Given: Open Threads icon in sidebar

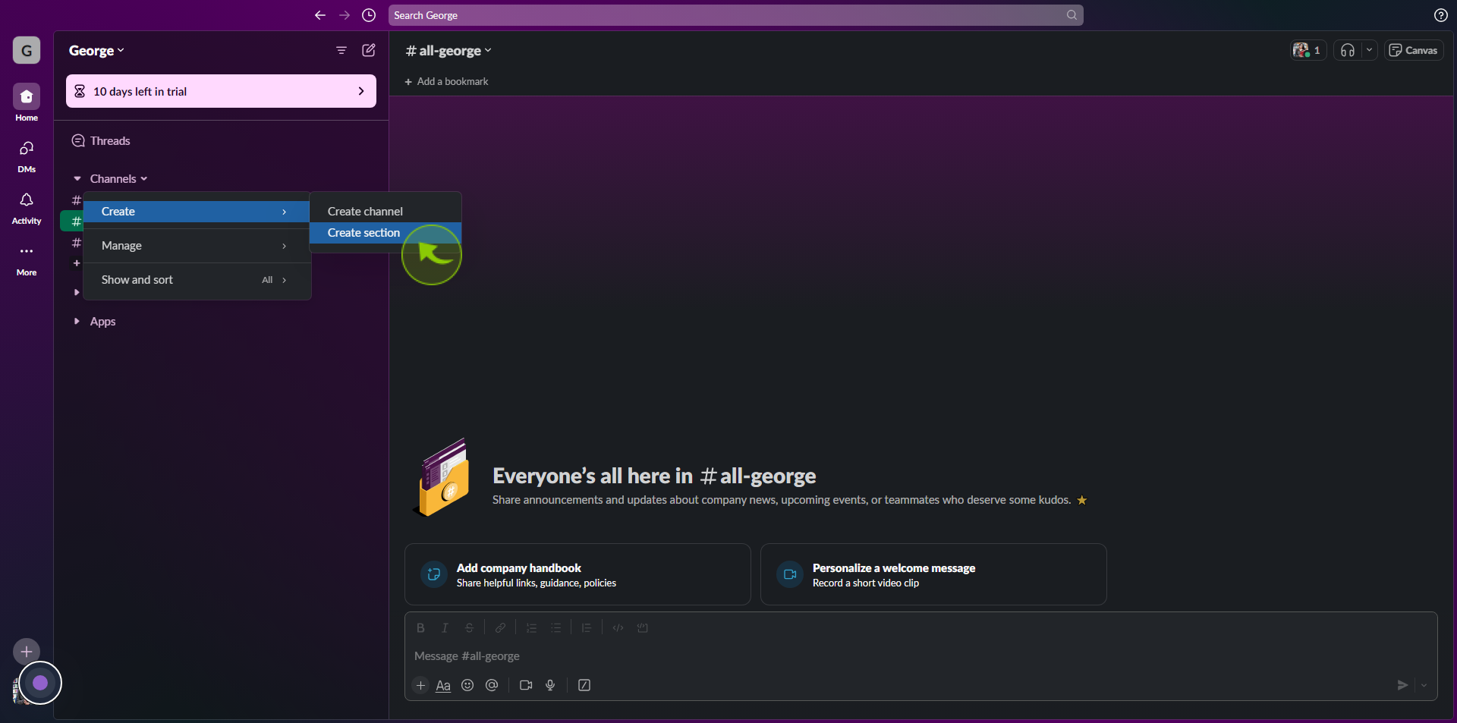Looking at the screenshot, I should (78, 141).
